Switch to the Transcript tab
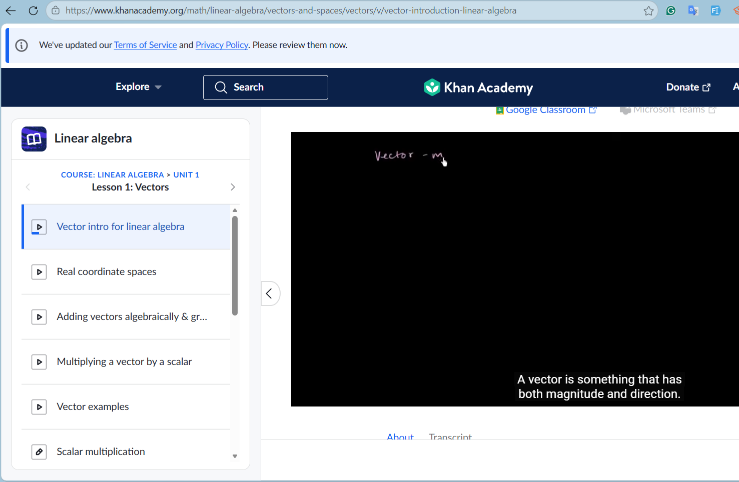 (x=450, y=436)
